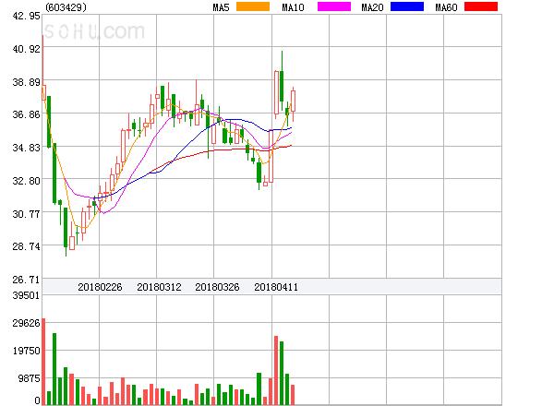Image resolution: width=554 pixels, height=406 pixels.
Task: Click the 20180312 date label
Action: coord(159,287)
